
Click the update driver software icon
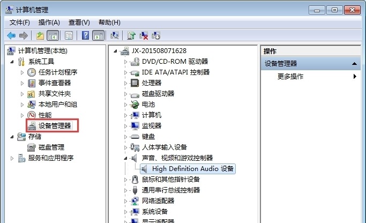[131, 36]
